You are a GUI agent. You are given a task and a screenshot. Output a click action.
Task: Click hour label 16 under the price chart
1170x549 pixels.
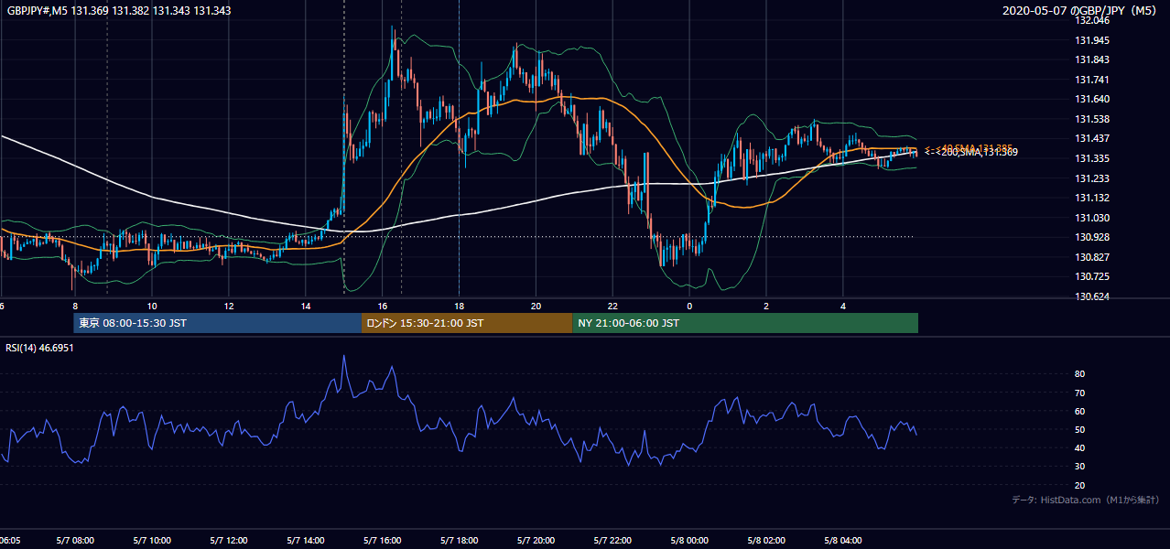(x=383, y=306)
